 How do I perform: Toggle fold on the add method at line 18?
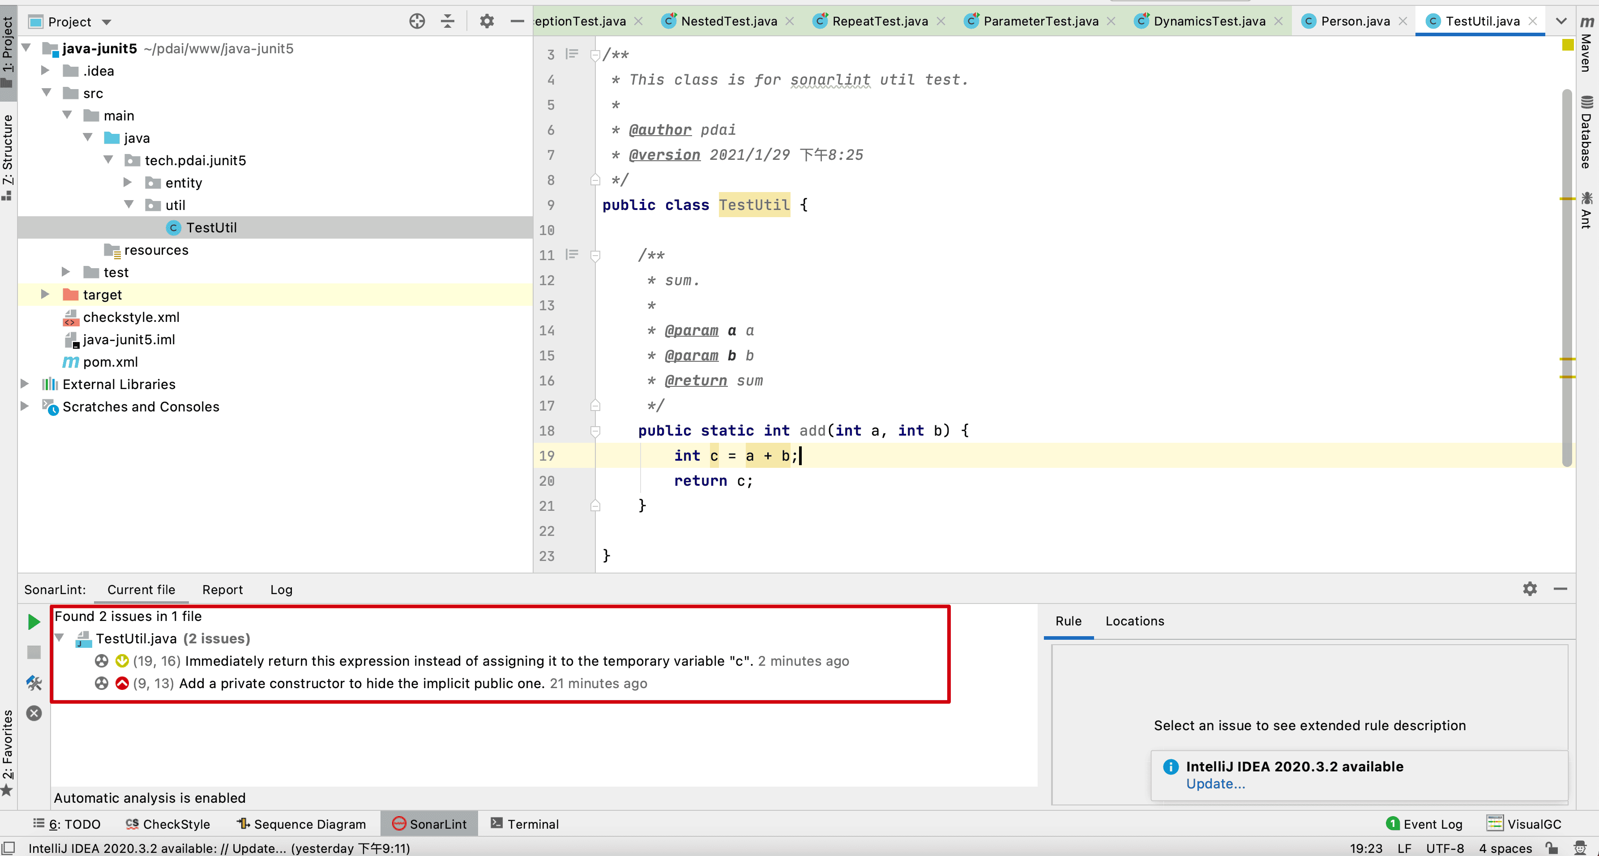pos(595,431)
